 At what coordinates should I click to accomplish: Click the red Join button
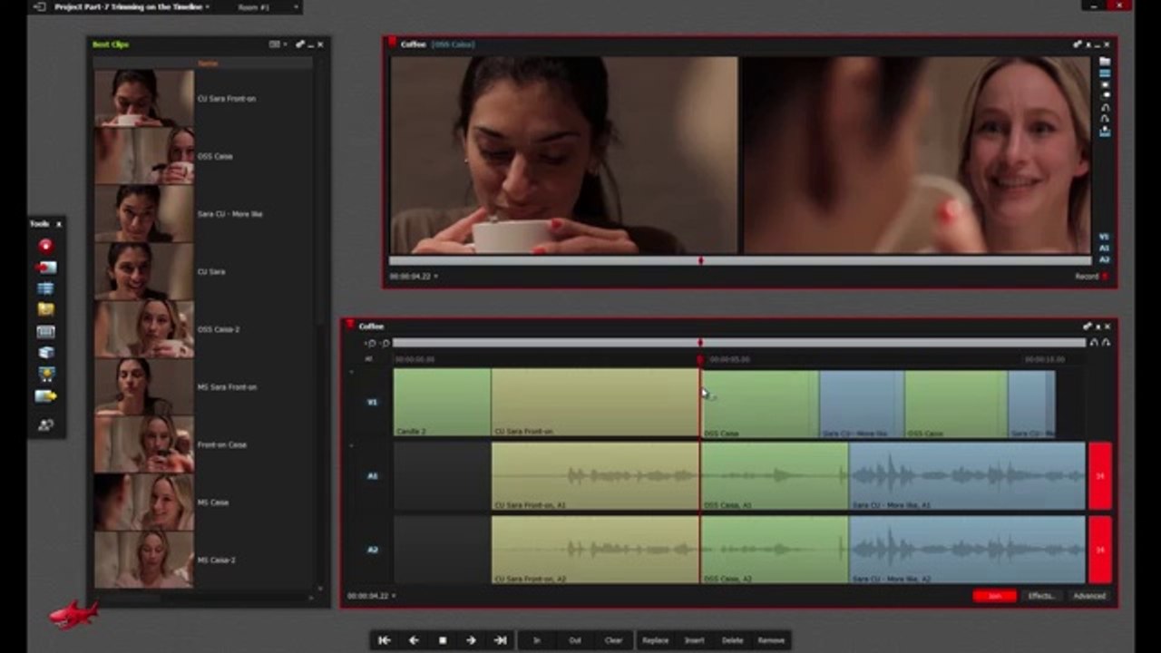(x=995, y=596)
